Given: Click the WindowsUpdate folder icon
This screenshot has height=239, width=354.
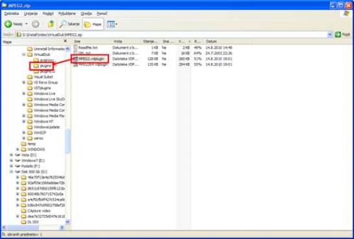Looking at the screenshot, I should point(30,127).
